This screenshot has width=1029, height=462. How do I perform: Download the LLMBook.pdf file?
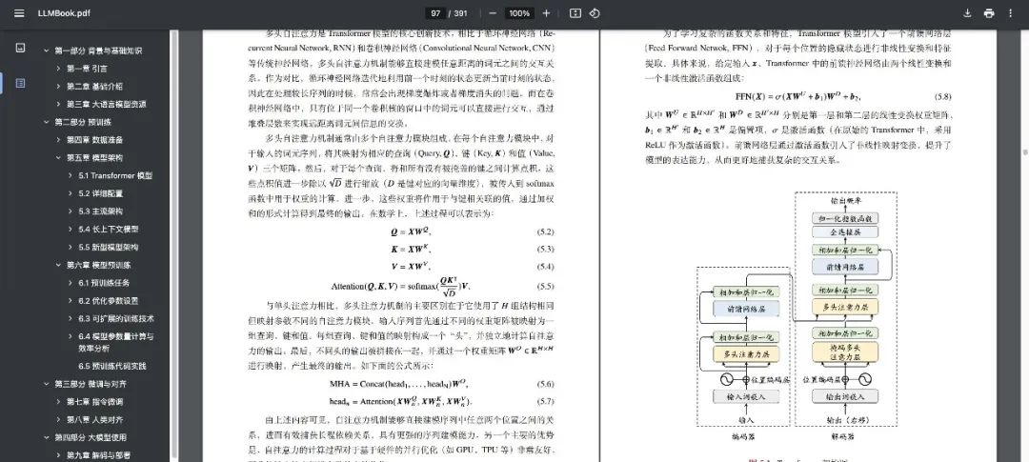967,13
